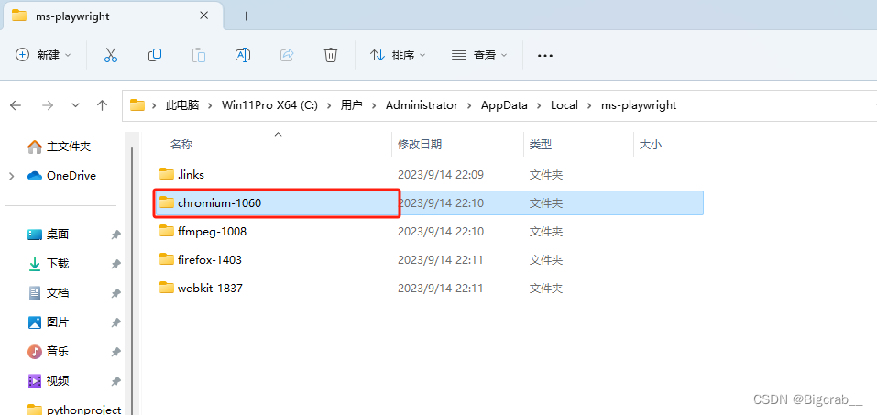Image resolution: width=877 pixels, height=415 pixels.
Task: Unpin 桌面 using its pin icon
Action: pos(115,235)
